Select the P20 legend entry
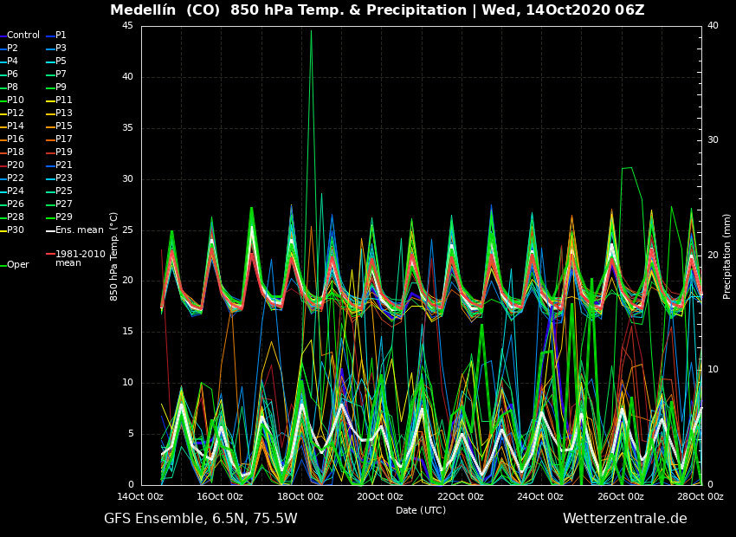The image size is (736, 537). 16,165
